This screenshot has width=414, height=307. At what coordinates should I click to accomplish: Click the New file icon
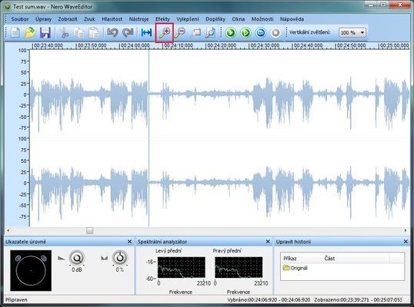15,33
